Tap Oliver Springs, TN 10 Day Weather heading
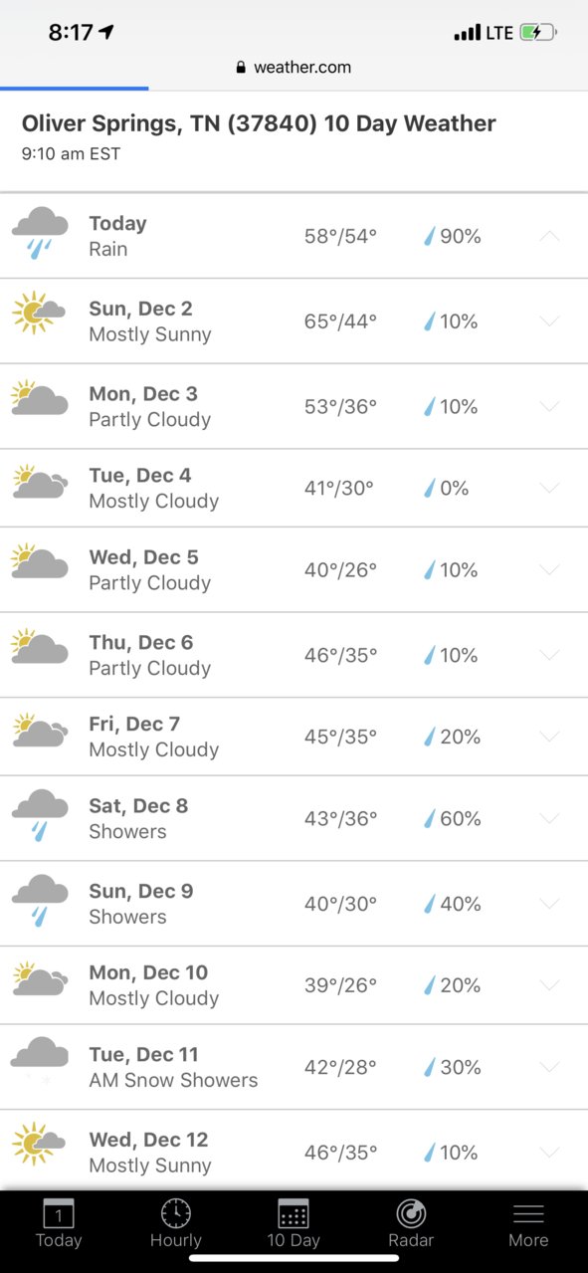Screen dimensions: 588x1273 pyautogui.click(x=259, y=123)
